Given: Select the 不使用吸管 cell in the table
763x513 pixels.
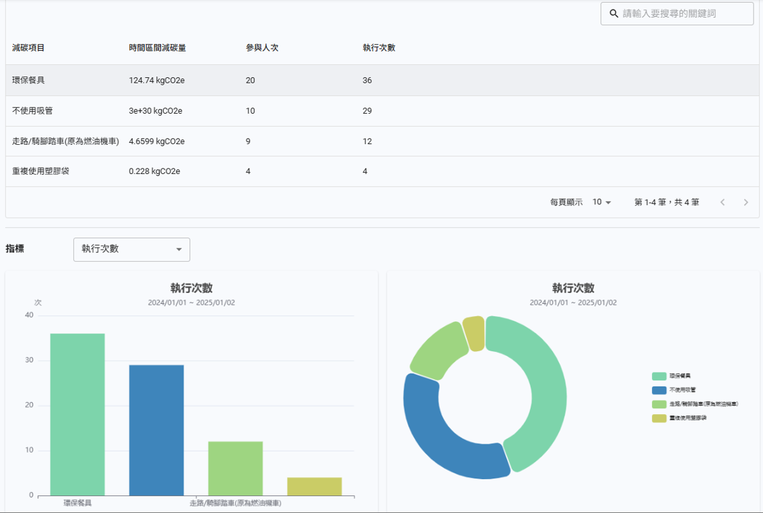Looking at the screenshot, I should [32, 111].
